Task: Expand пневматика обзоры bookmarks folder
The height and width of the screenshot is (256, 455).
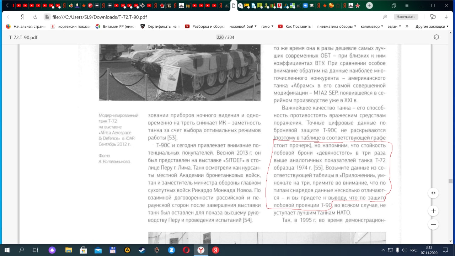Action: (336, 26)
